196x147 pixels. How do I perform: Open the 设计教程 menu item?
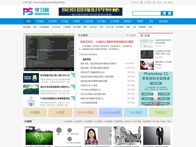tap(52, 21)
